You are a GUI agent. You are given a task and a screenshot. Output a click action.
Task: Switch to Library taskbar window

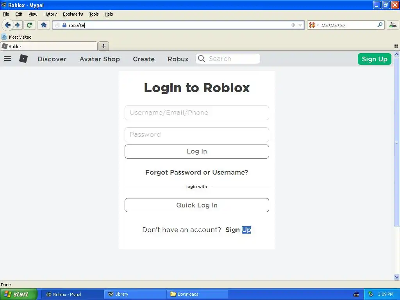(x=135, y=295)
